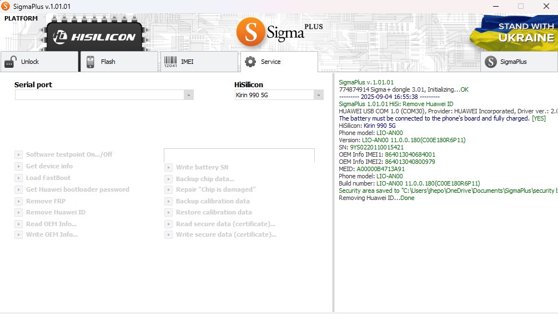Screen dimensions: 558x315
Task: Click the padlock icon on Unlock tab
Action: 11,62
